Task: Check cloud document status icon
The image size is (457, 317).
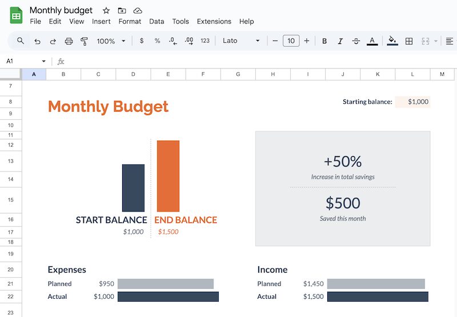Action: pyautogui.click(x=138, y=11)
